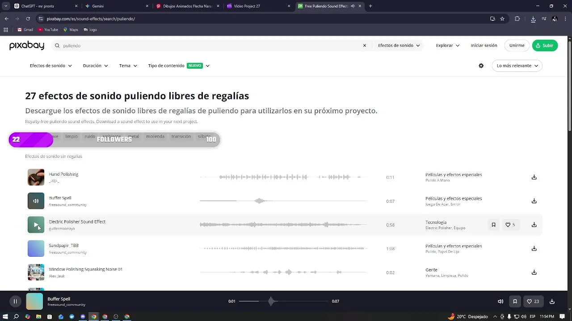The height and width of the screenshot is (321, 572).
Task: Click the Unirme button
Action: pyautogui.click(x=517, y=45)
